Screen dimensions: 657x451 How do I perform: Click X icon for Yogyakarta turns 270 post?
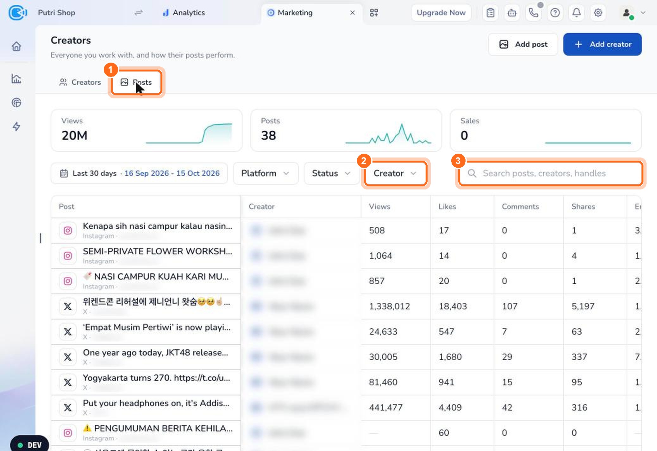click(68, 382)
